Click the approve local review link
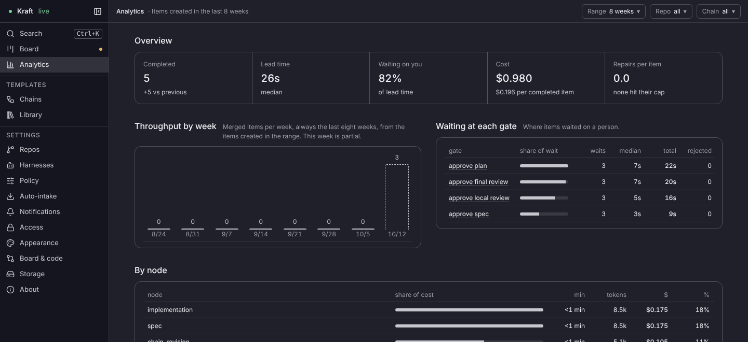748x342 pixels. coord(479,198)
